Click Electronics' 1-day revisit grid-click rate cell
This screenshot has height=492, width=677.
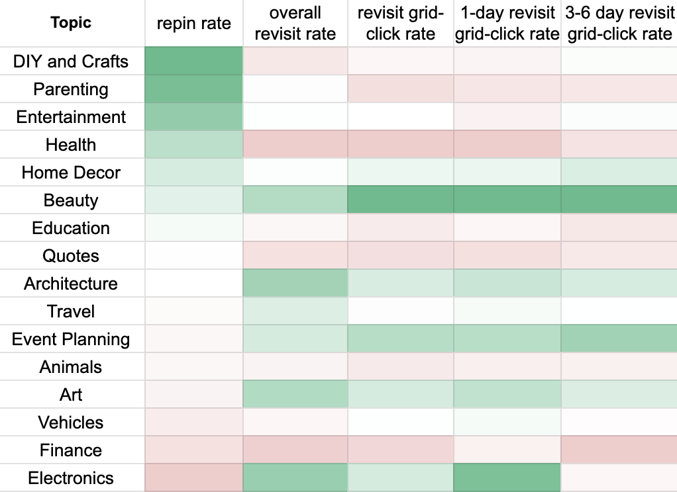(x=507, y=478)
